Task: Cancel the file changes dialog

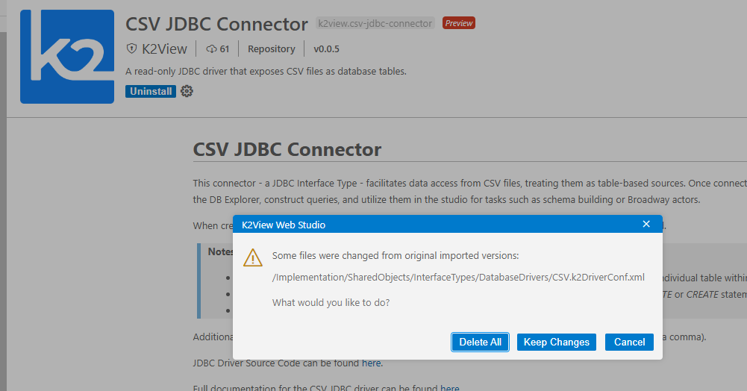Action: click(629, 342)
